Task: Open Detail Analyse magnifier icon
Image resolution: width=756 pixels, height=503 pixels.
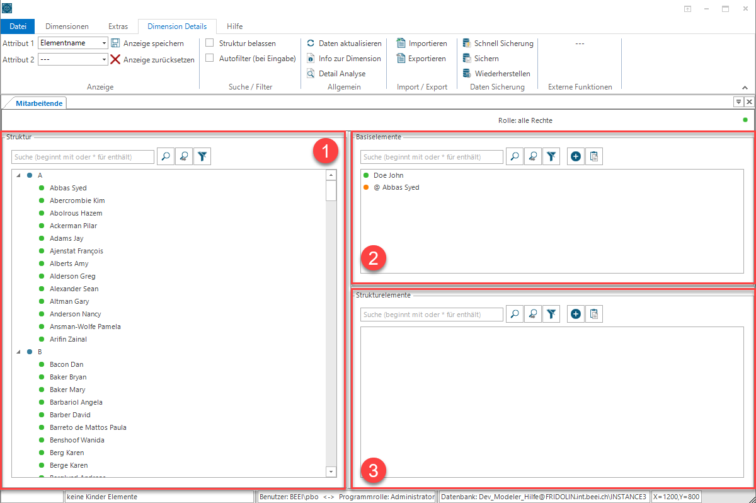Action: 311,73
